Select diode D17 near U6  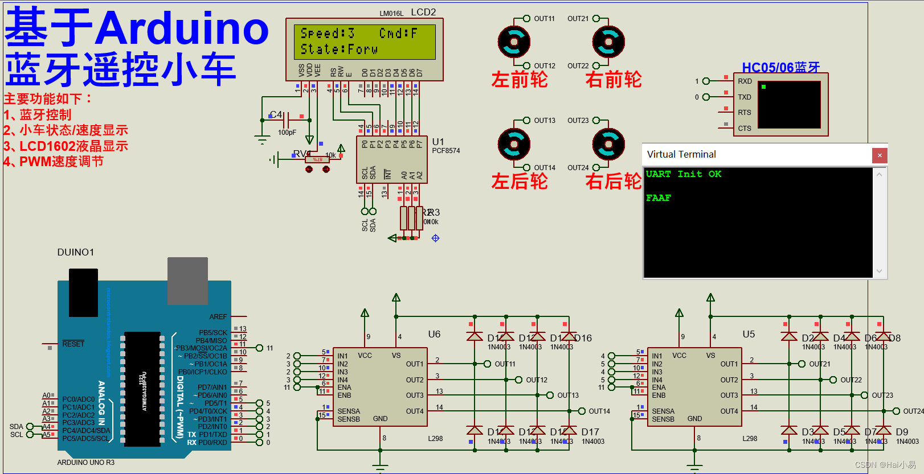click(569, 431)
